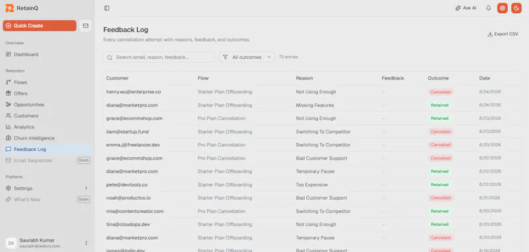
Task: Click pete@devtools.co email cell
Action: click(x=127, y=185)
